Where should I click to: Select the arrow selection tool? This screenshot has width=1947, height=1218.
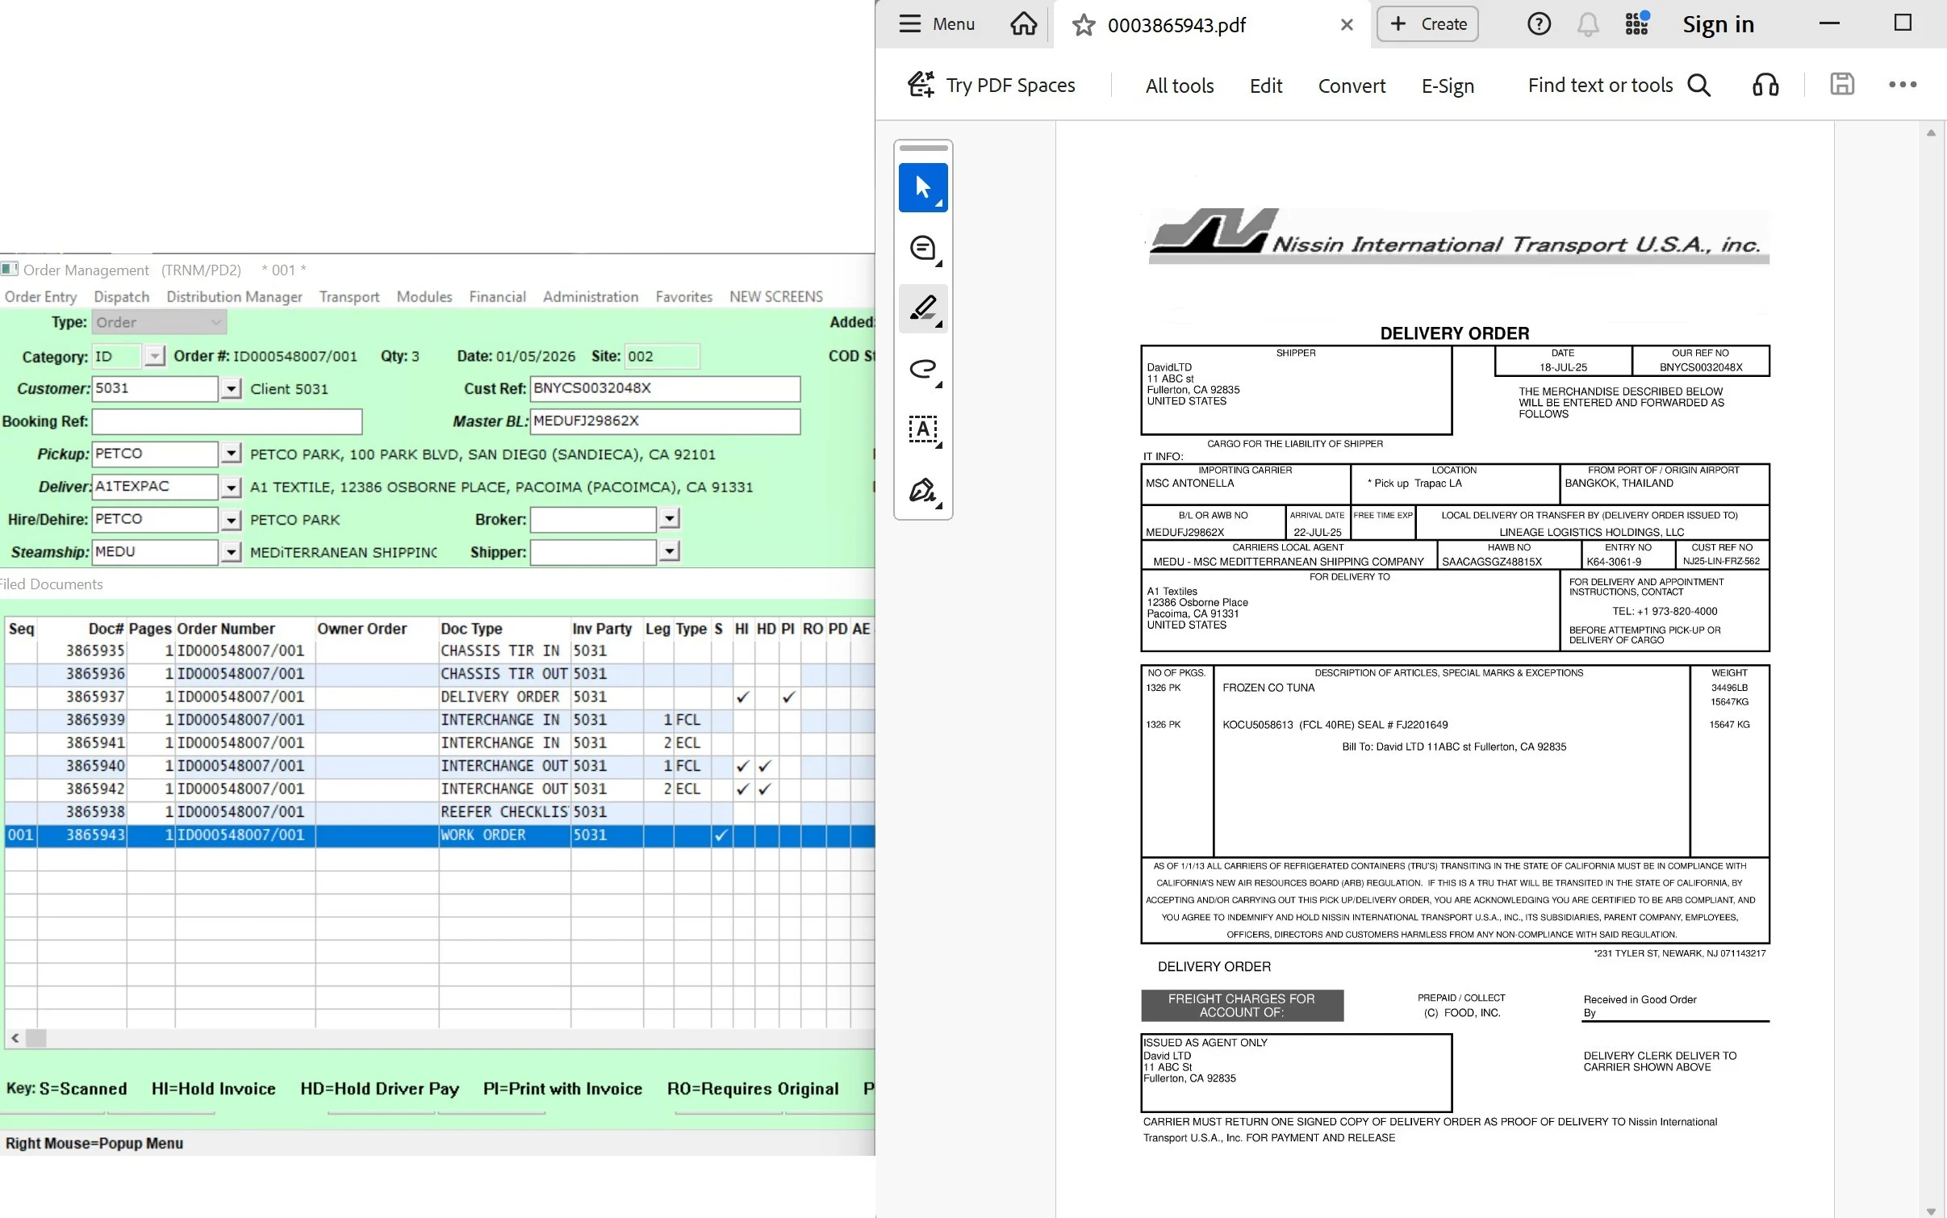(923, 188)
